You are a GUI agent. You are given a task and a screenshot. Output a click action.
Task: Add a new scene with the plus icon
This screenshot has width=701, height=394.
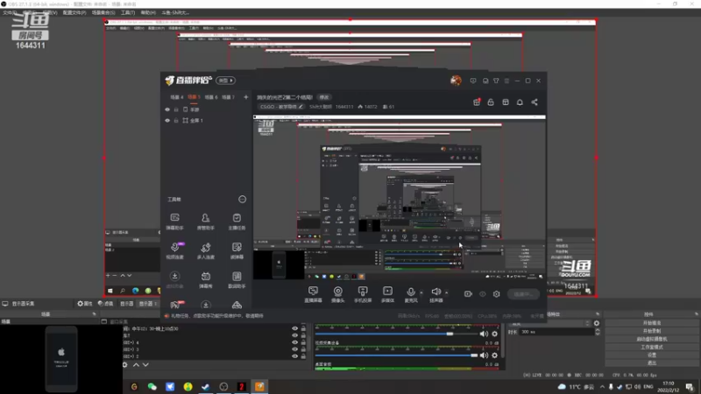pos(245,97)
